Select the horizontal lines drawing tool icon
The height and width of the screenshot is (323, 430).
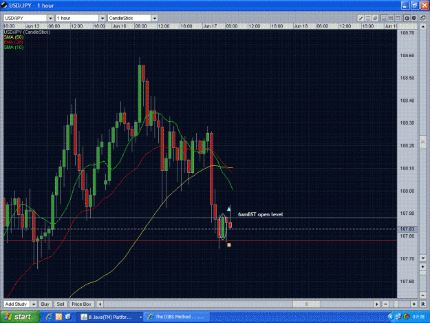point(368,19)
